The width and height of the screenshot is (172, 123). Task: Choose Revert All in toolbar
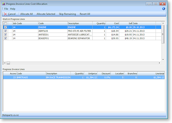[85, 14]
